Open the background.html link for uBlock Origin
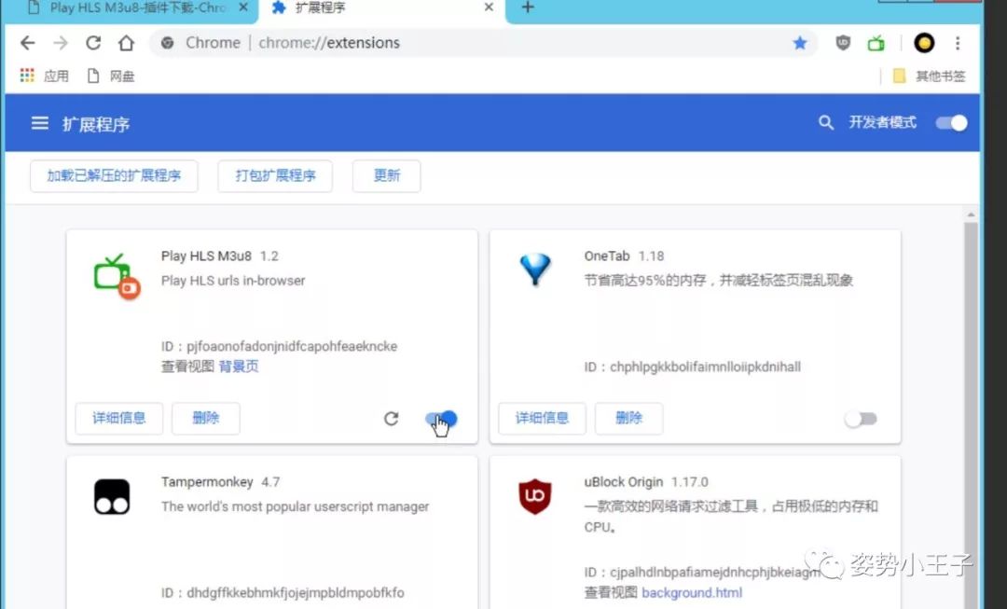The height and width of the screenshot is (609, 1007). [x=692, y=592]
